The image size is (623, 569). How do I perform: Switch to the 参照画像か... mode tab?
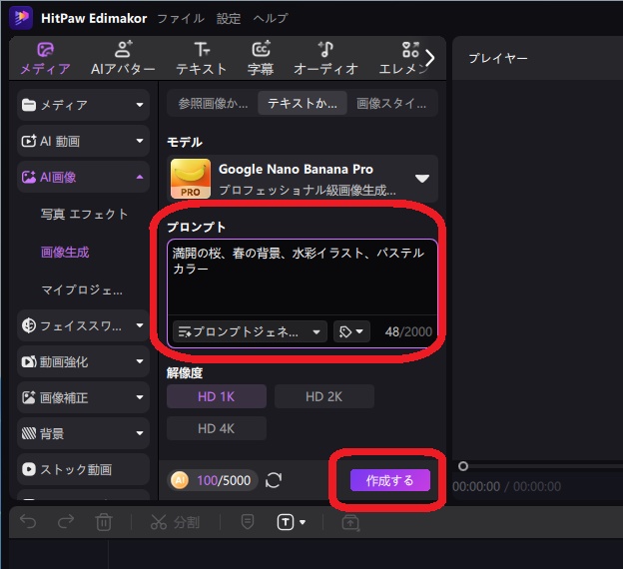click(x=213, y=103)
